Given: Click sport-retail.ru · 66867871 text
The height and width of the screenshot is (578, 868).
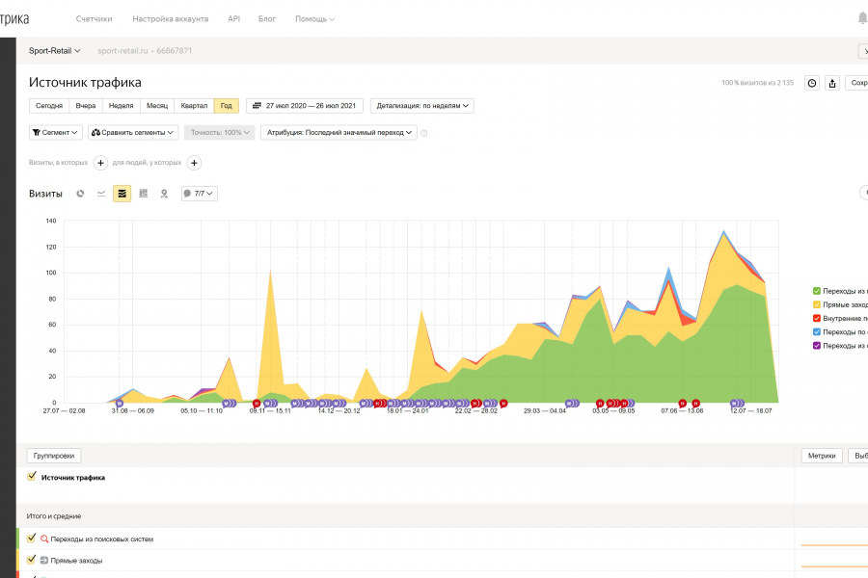Looking at the screenshot, I should [x=145, y=51].
